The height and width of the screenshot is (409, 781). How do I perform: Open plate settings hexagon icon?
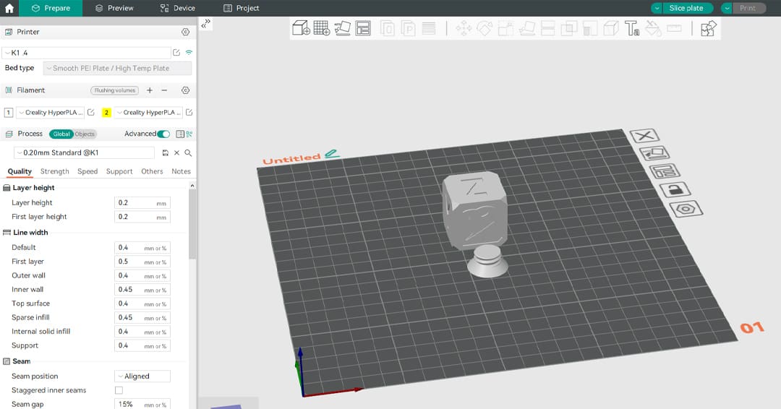(686, 209)
